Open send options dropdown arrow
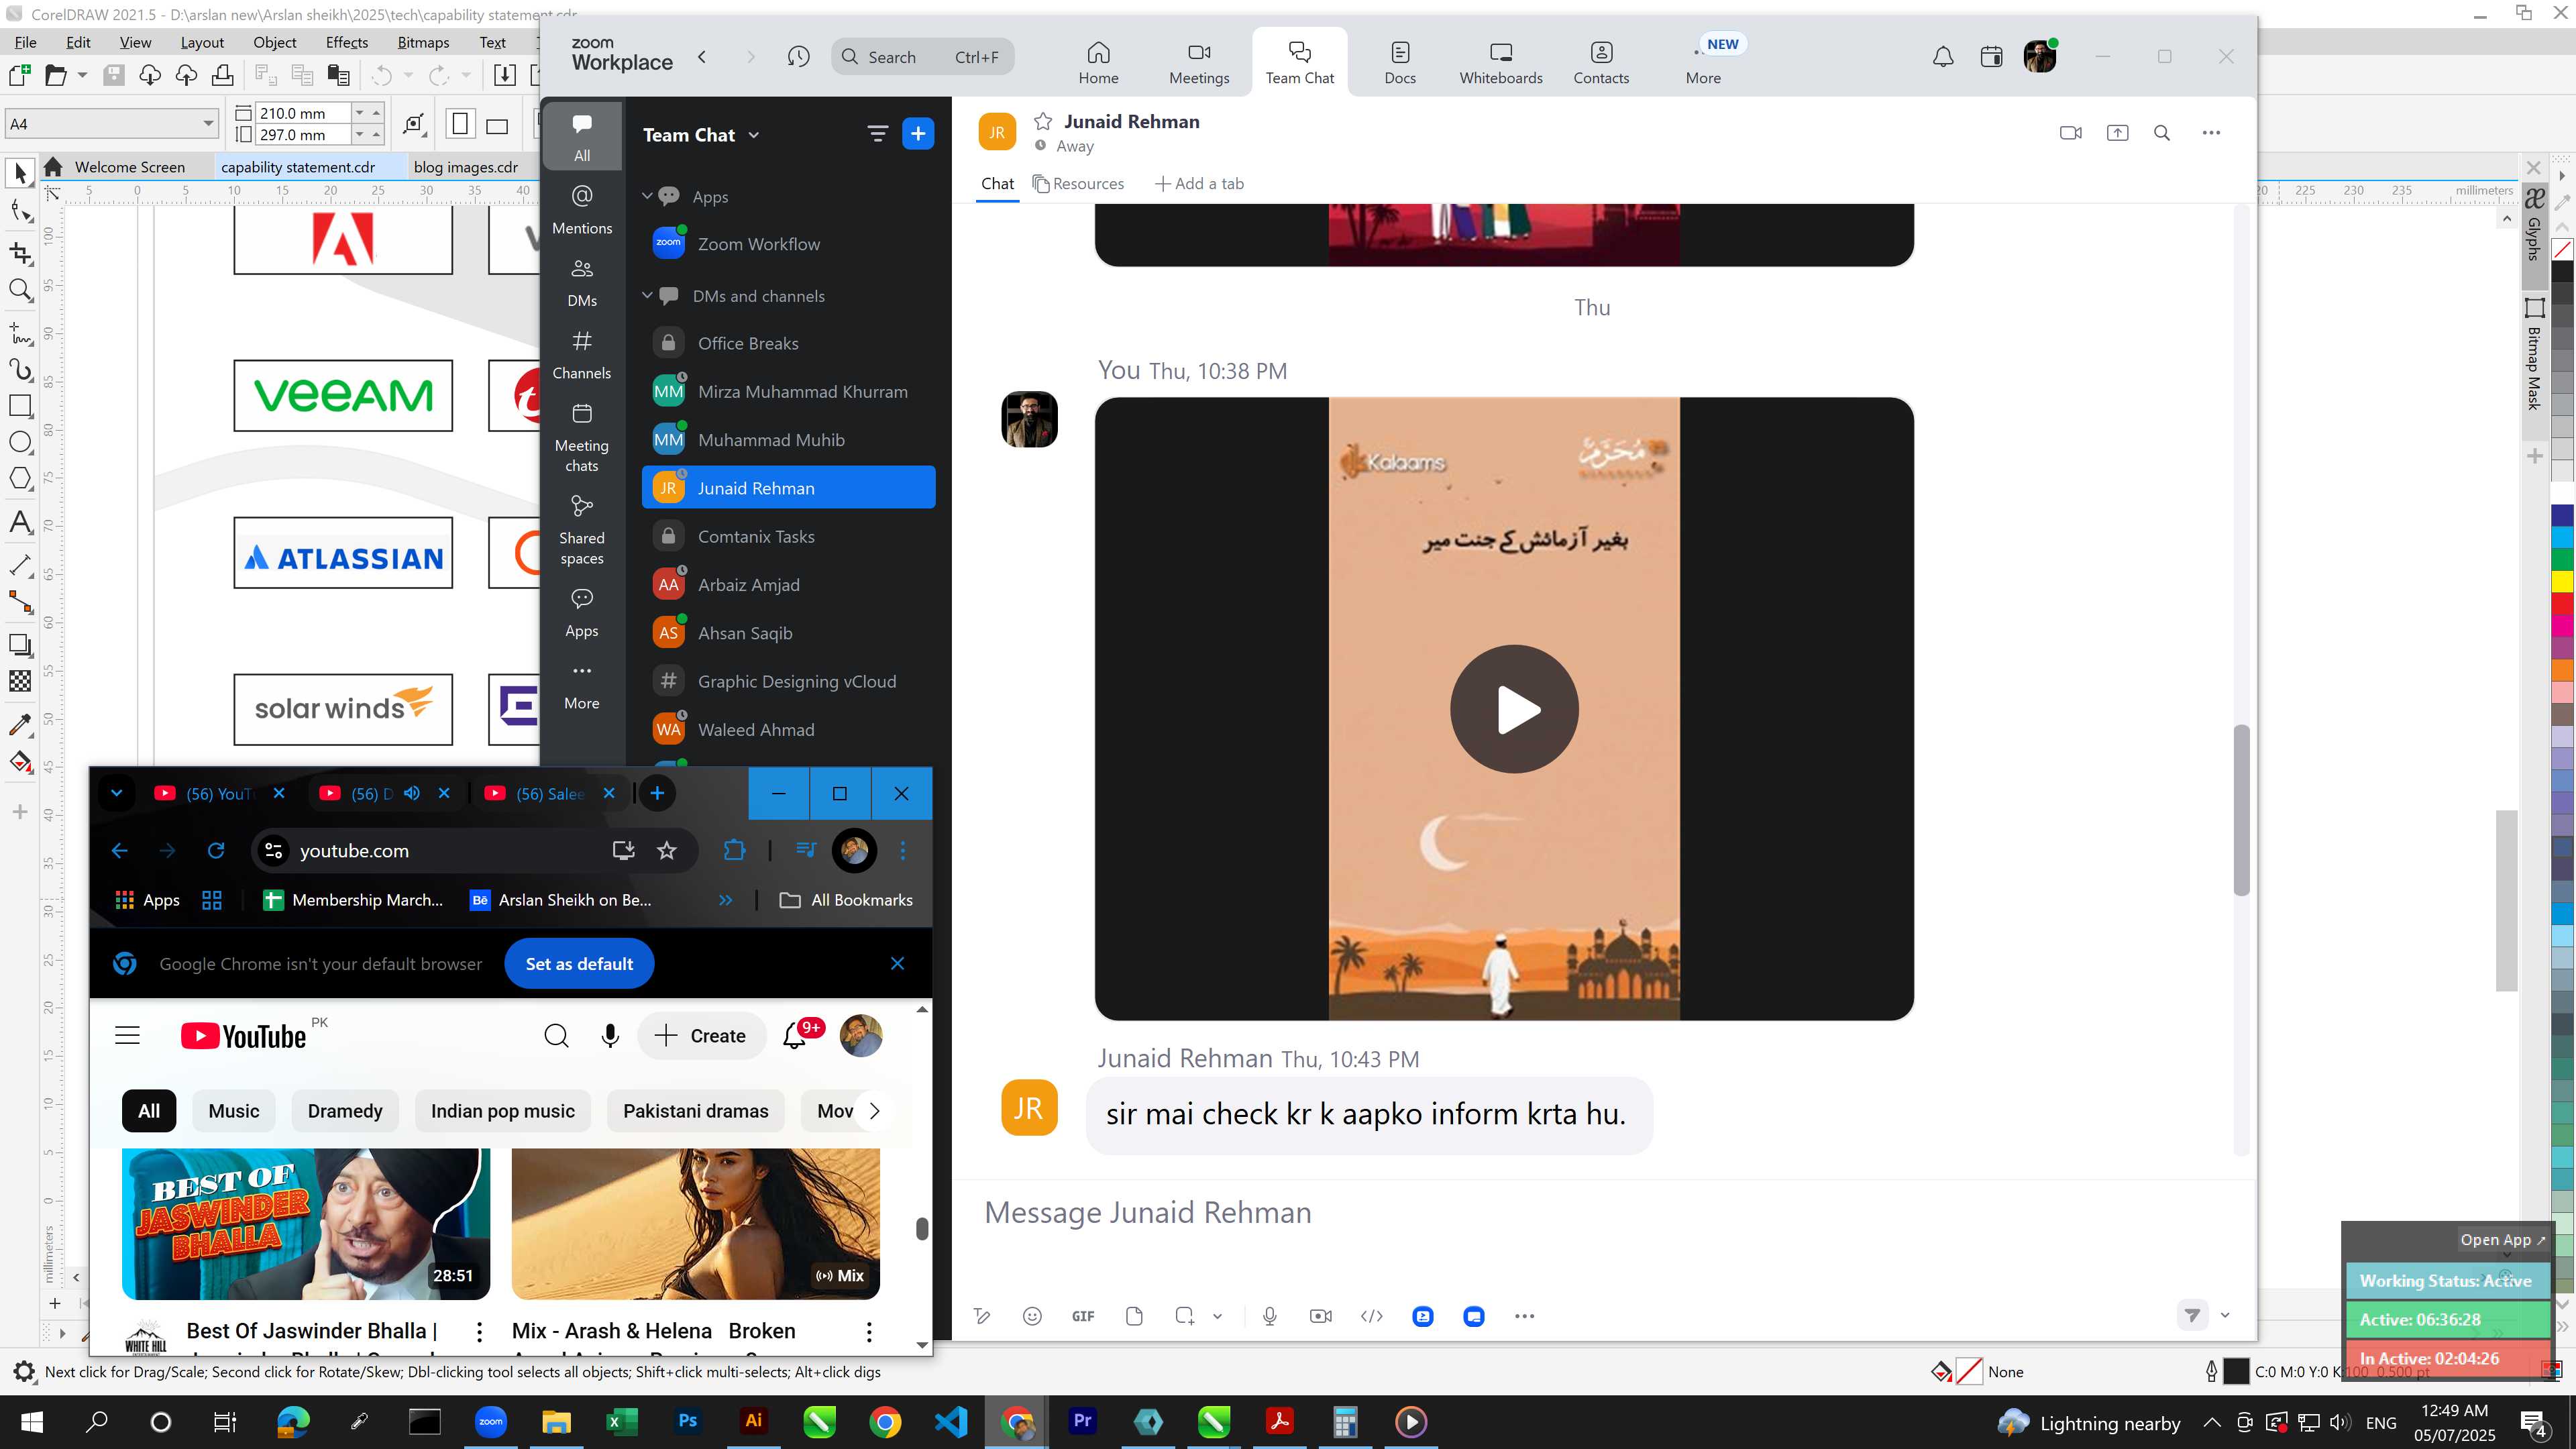The width and height of the screenshot is (2576, 1449). pos(2225,1315)
